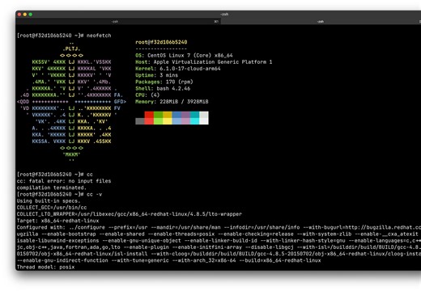Click the darker blue palette swatch
The width and height of the screenshot is (421, 291).
pos(176,115)
